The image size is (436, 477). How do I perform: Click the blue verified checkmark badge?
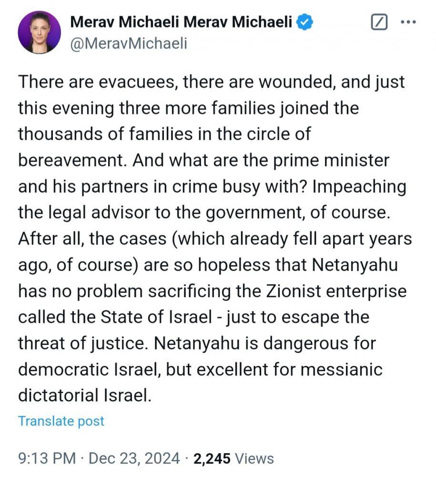click(x=304, y=22)
